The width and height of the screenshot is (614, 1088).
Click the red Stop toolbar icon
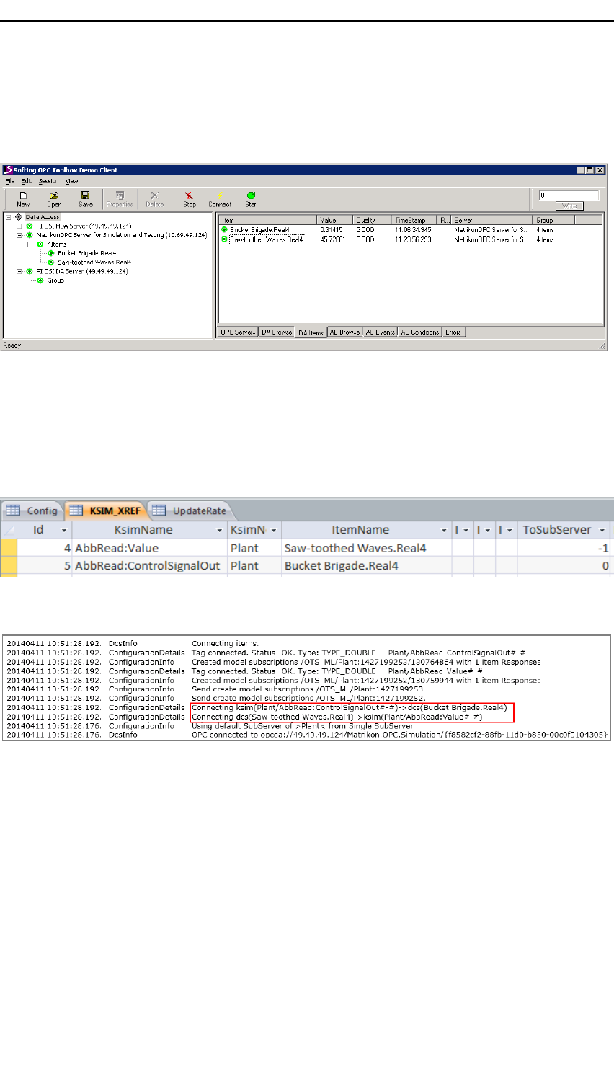(x=189, y=195)
